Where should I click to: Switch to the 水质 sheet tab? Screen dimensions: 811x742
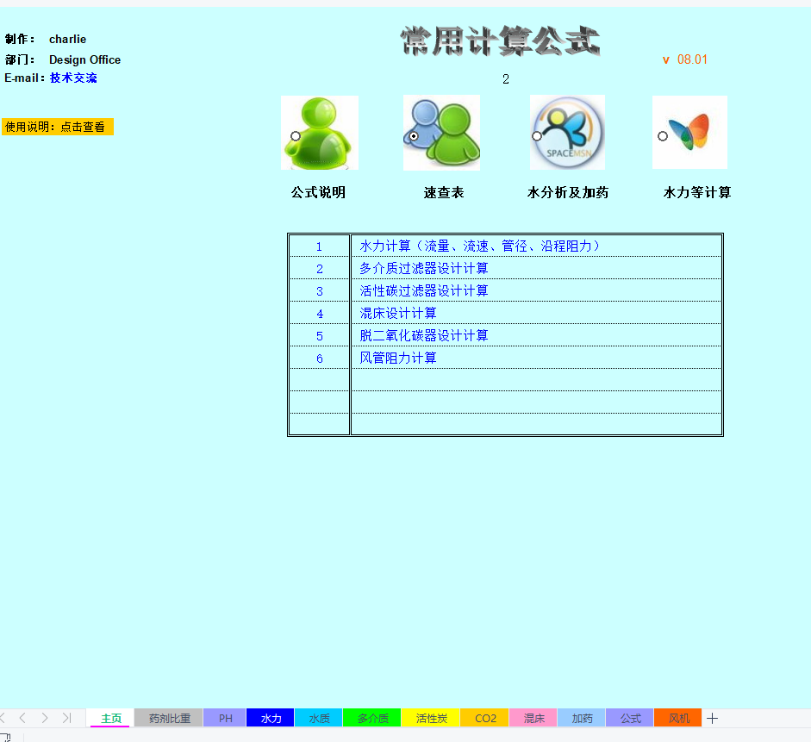click(319, 718)
